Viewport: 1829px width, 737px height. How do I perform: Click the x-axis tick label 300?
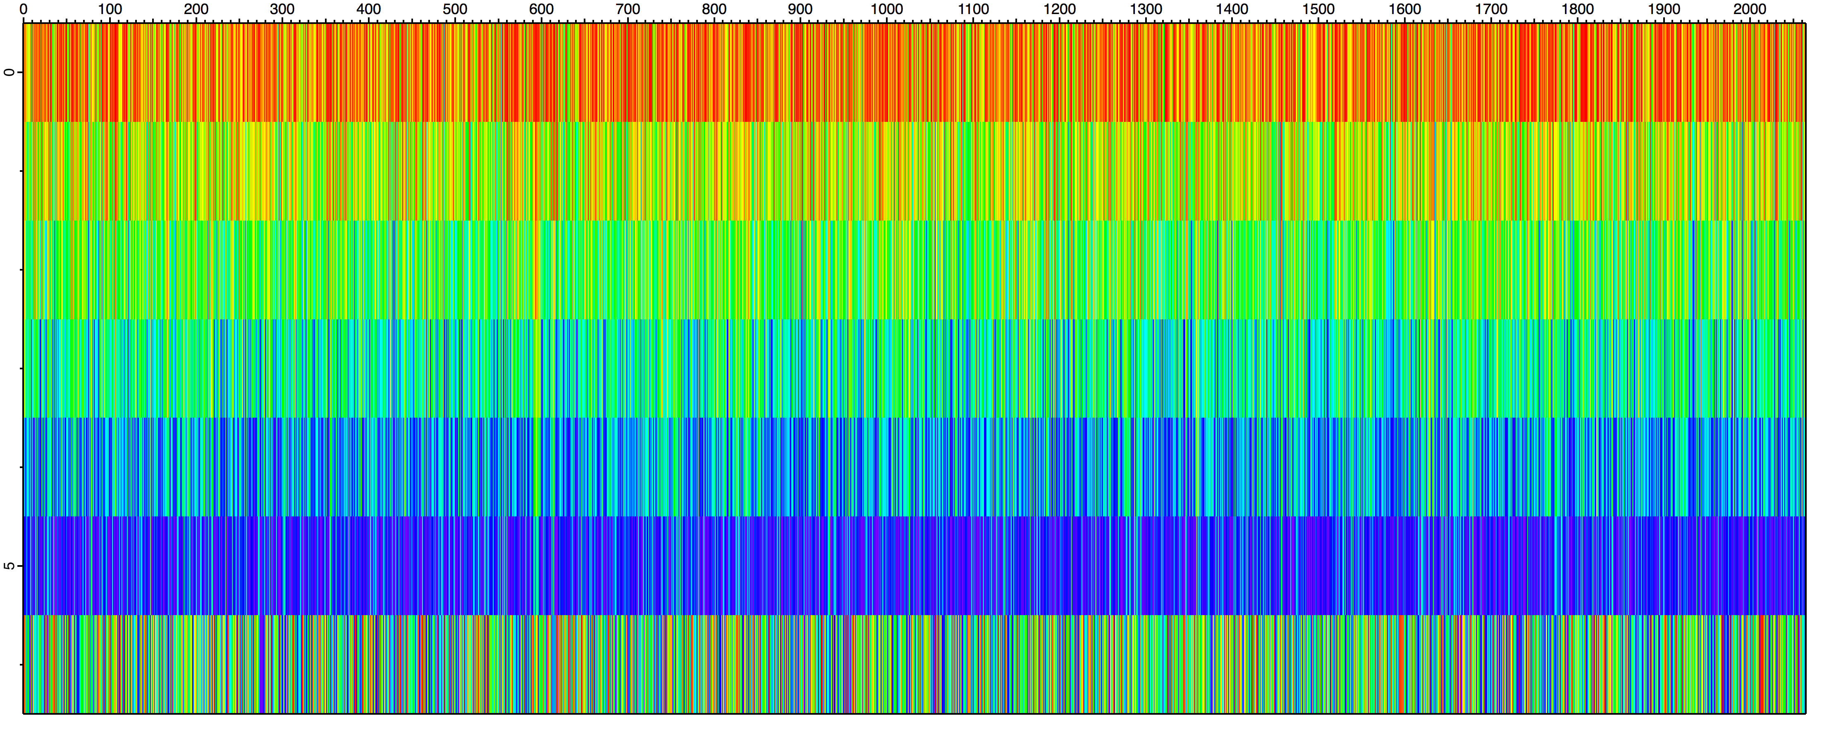[282, 9]
